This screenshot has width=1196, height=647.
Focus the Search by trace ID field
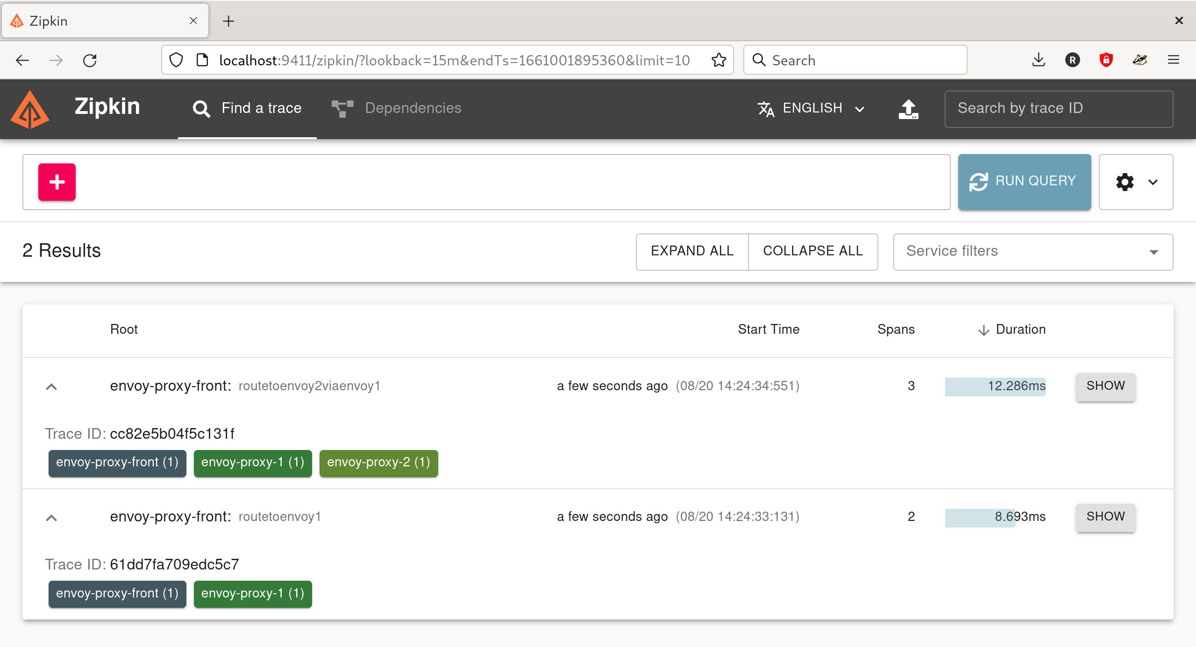pyautogui.click(x=1058, y=108)
